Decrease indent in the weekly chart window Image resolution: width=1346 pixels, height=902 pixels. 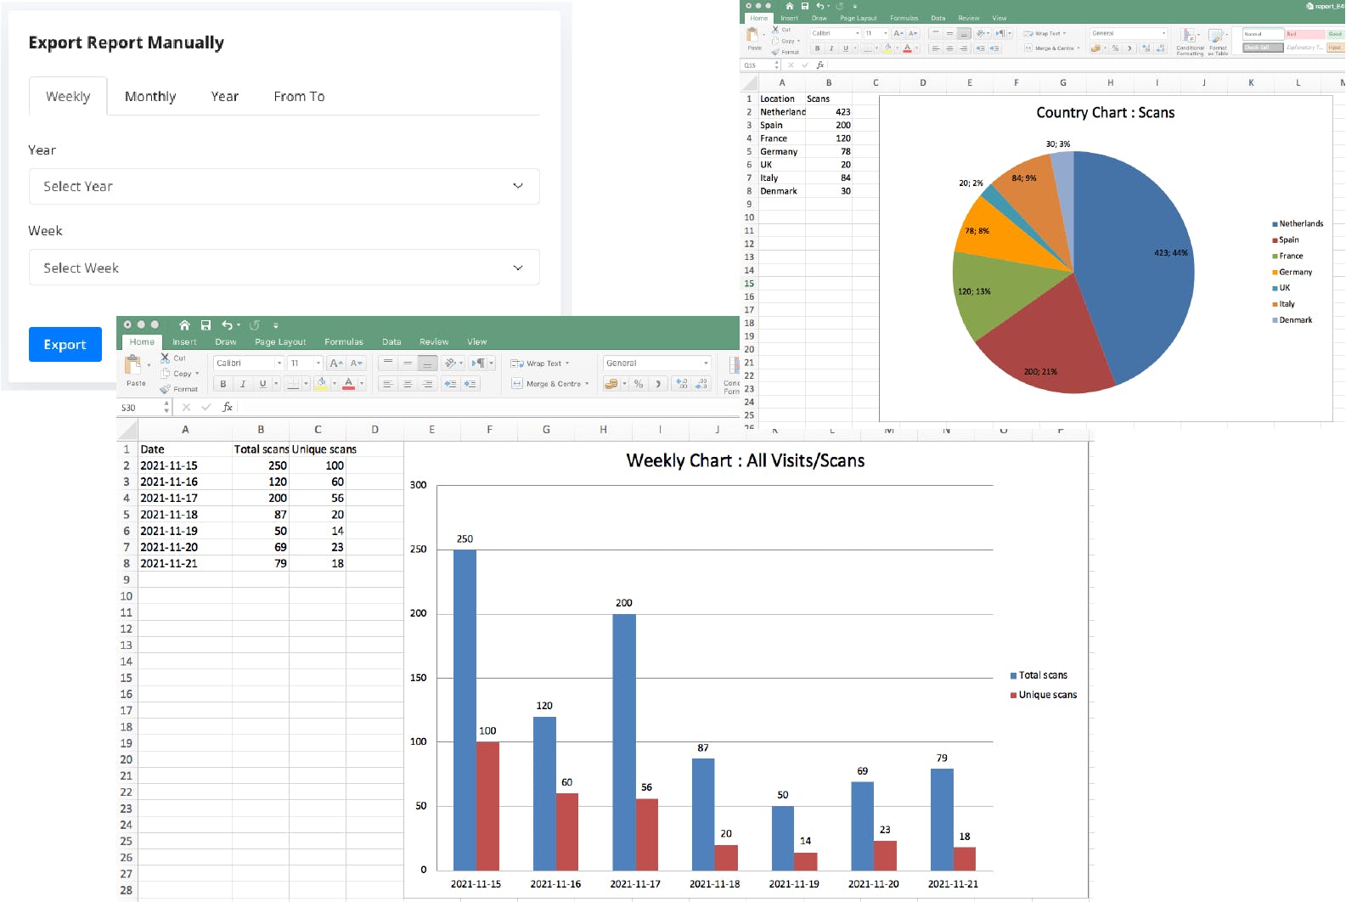click(450, 384)
